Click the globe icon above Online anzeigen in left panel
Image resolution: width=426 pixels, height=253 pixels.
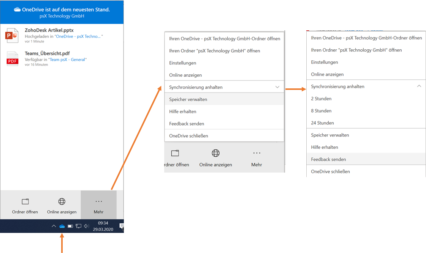click(62, 201)
